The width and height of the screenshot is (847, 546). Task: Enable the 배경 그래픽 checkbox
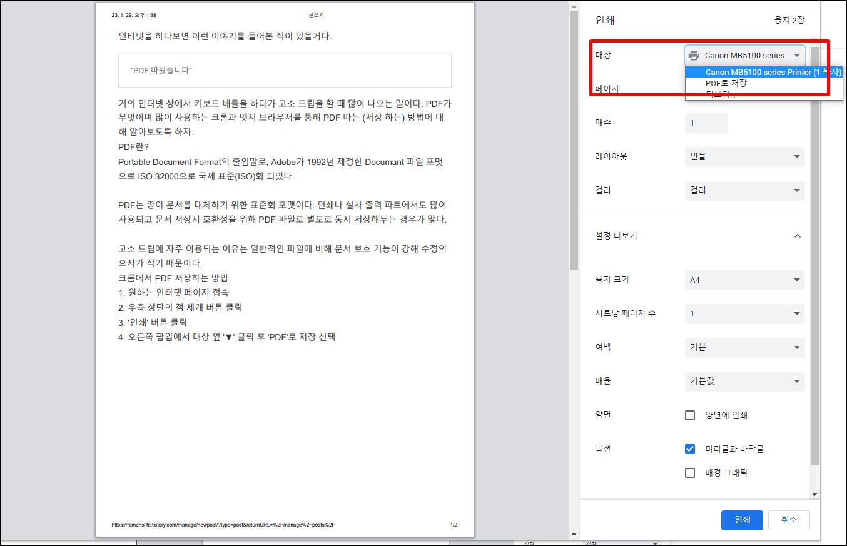tap(690, 473)
